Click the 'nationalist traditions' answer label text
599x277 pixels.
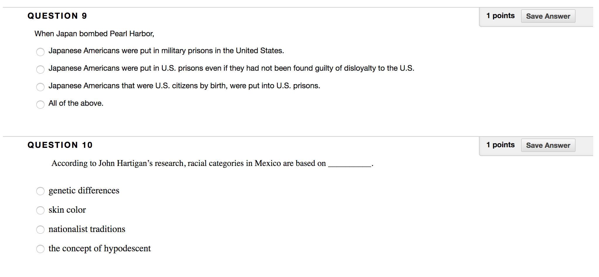(x=87, y=229)
